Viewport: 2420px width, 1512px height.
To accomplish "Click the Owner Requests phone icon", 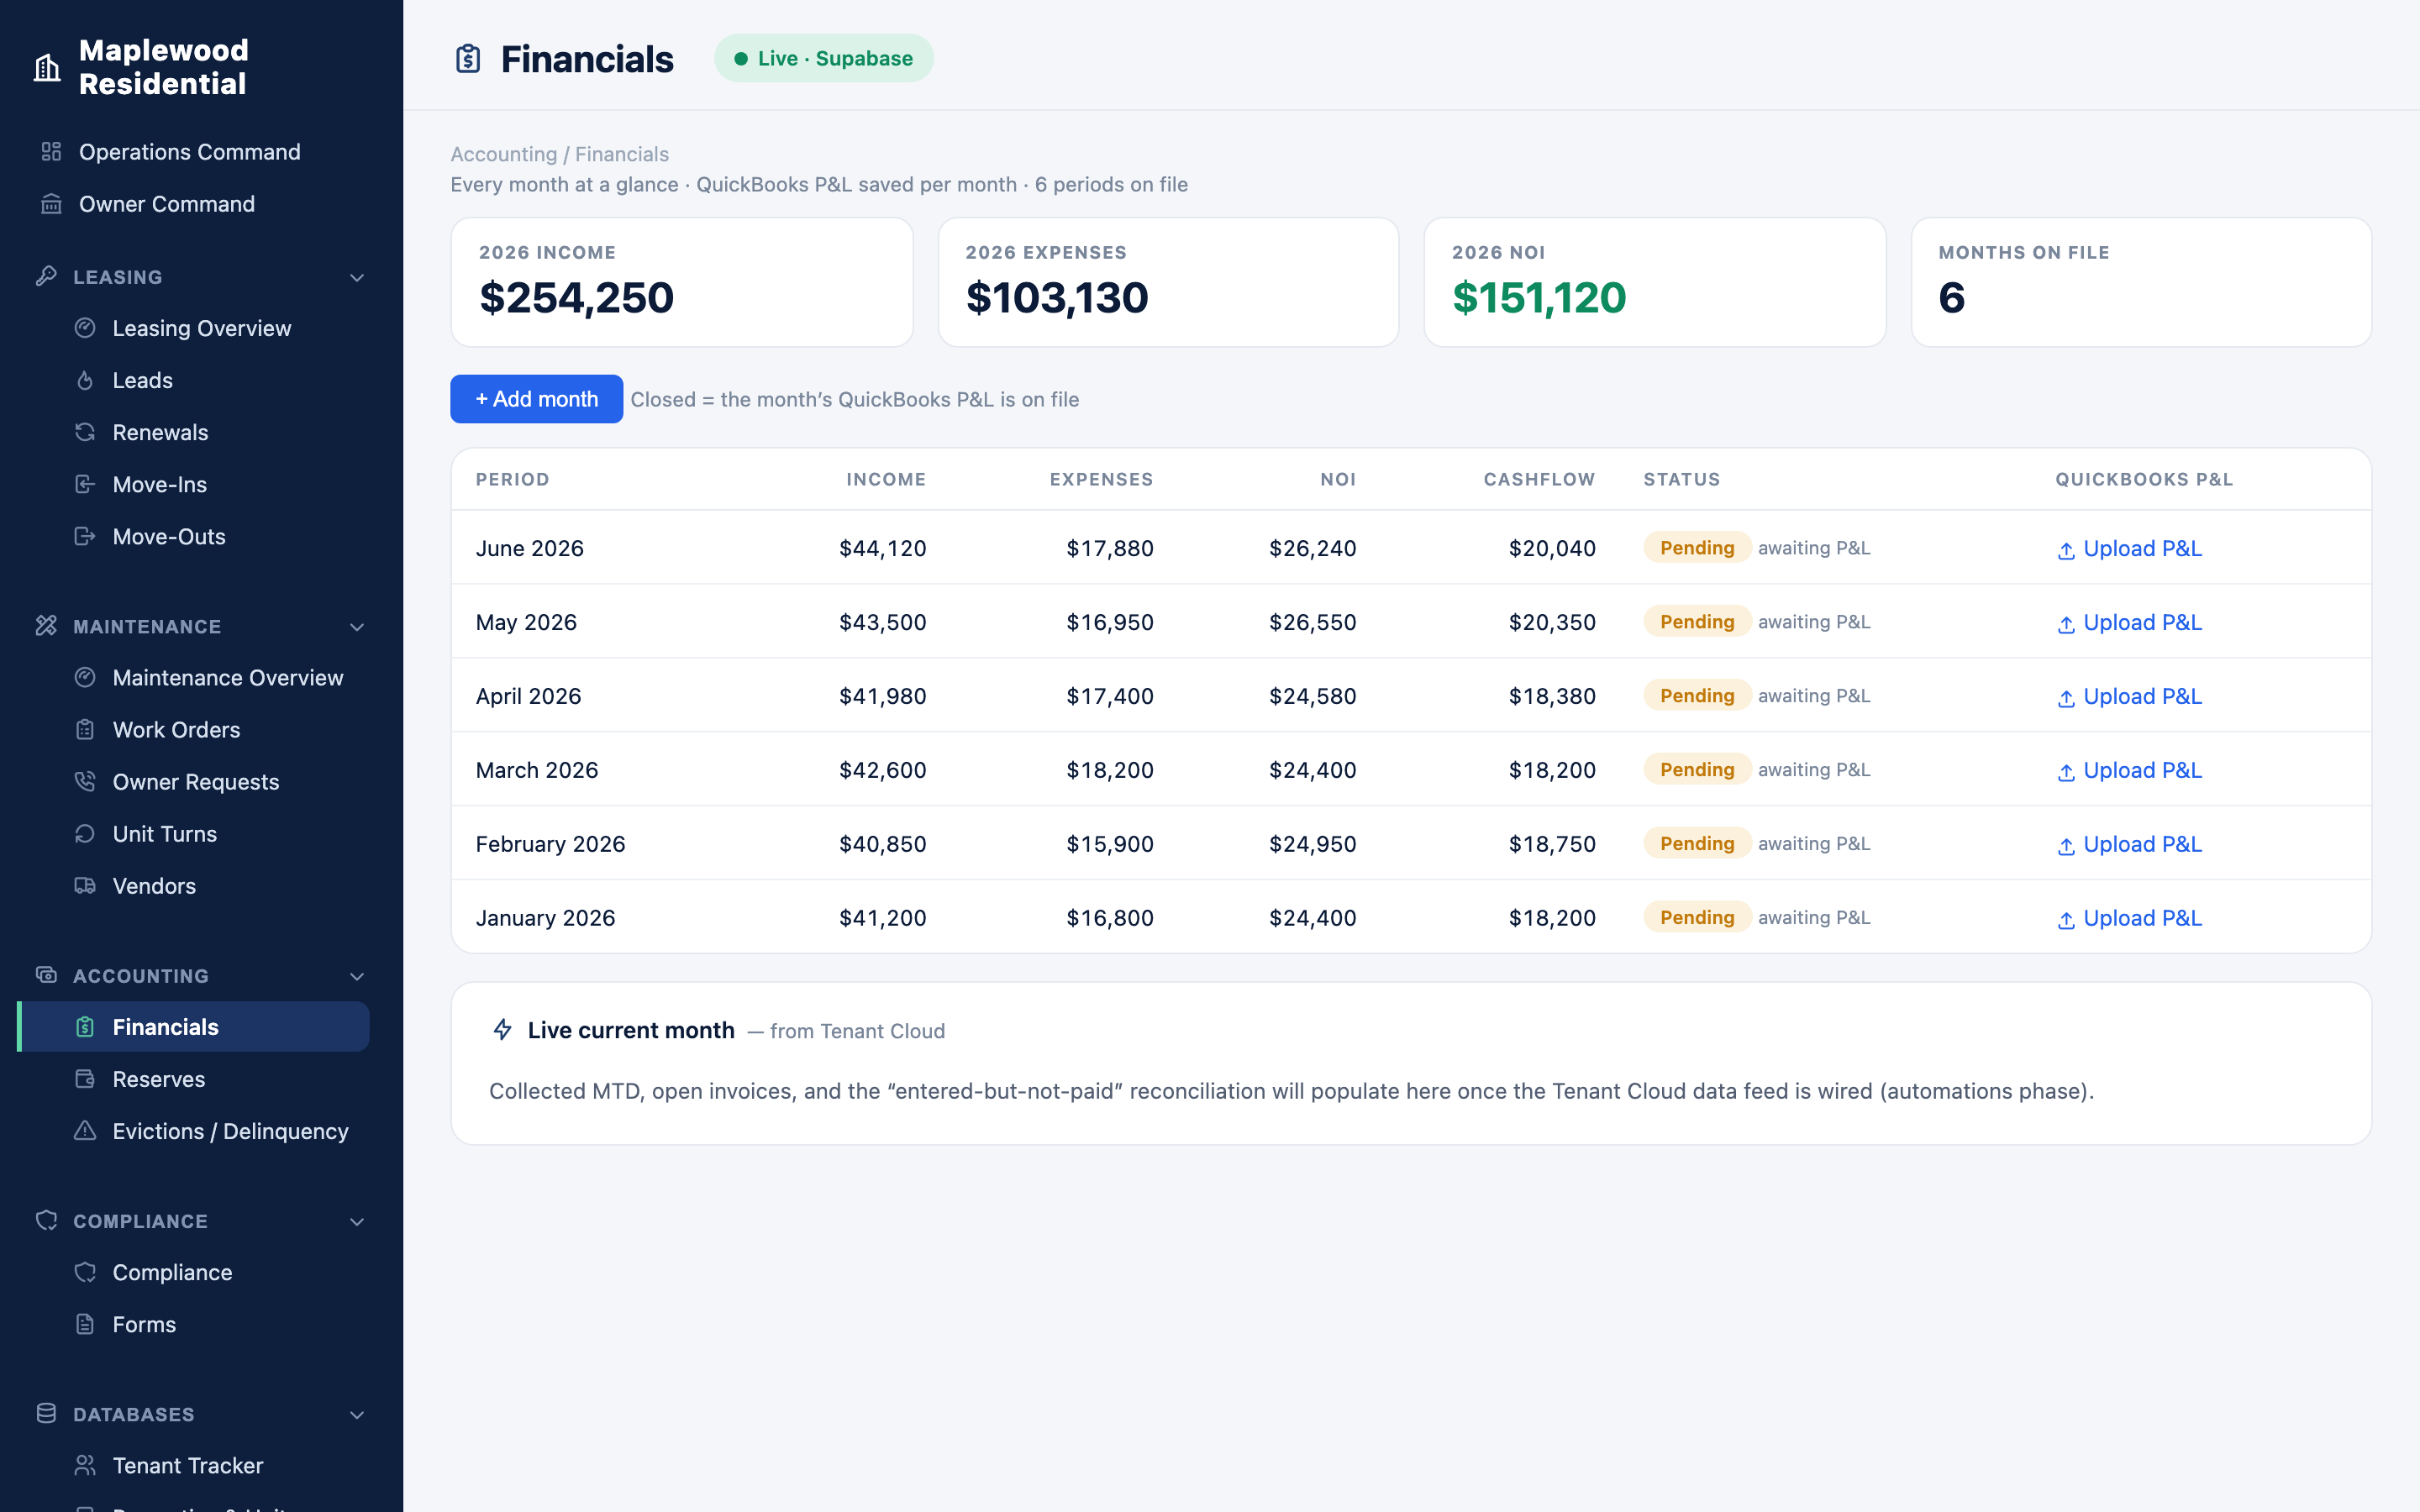I will tap(85, 782).
